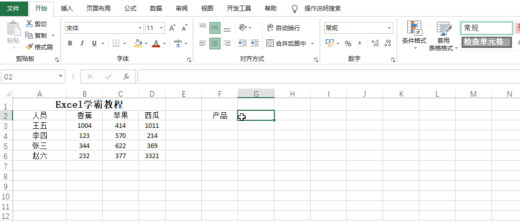Increase font size with the large A icon

(x=172, y=28)
